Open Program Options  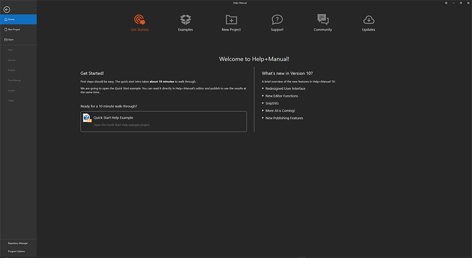click(x=17, y=251)
